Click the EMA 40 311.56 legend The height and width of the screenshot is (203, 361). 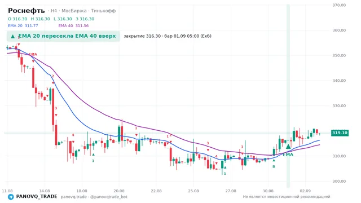pyautogui.click(x=73, y=25)
